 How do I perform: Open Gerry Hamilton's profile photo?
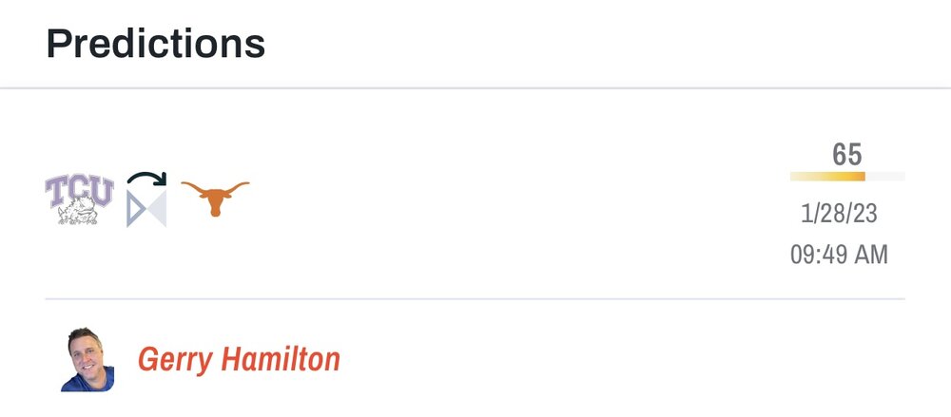coord(87,361)
